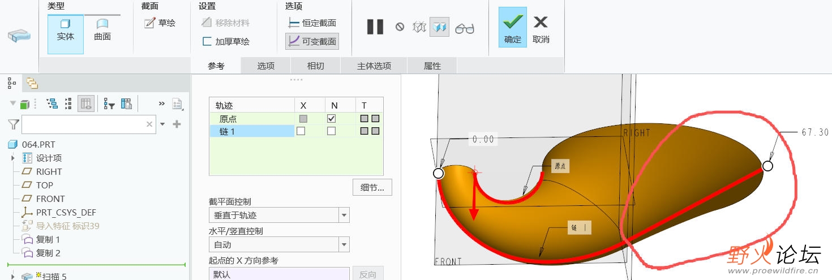Check the X box for 链 1

(x=301, y=131)
